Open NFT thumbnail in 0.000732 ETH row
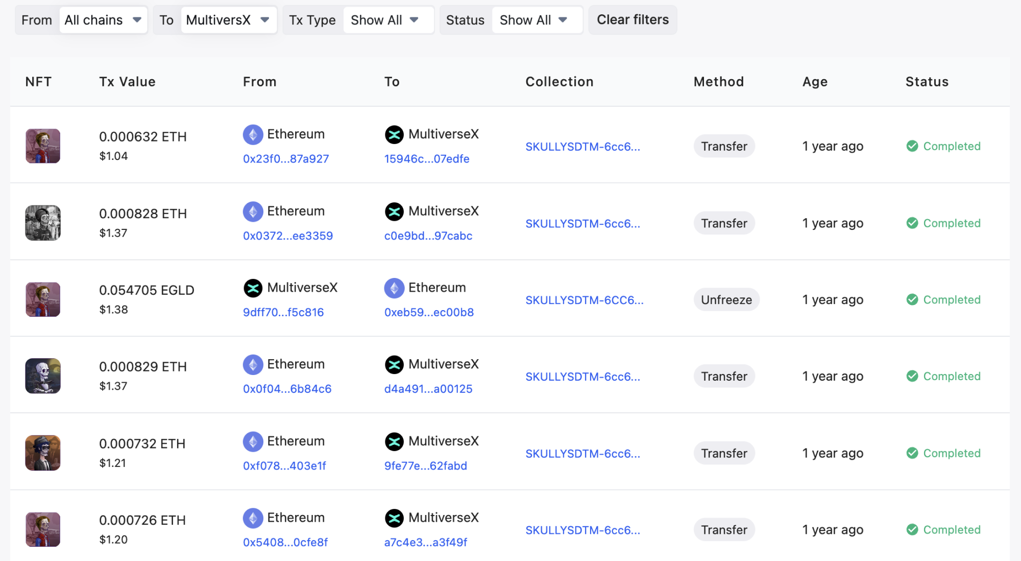The width and height of the screenshot is (1021, 561). click(x=43, y=453)
